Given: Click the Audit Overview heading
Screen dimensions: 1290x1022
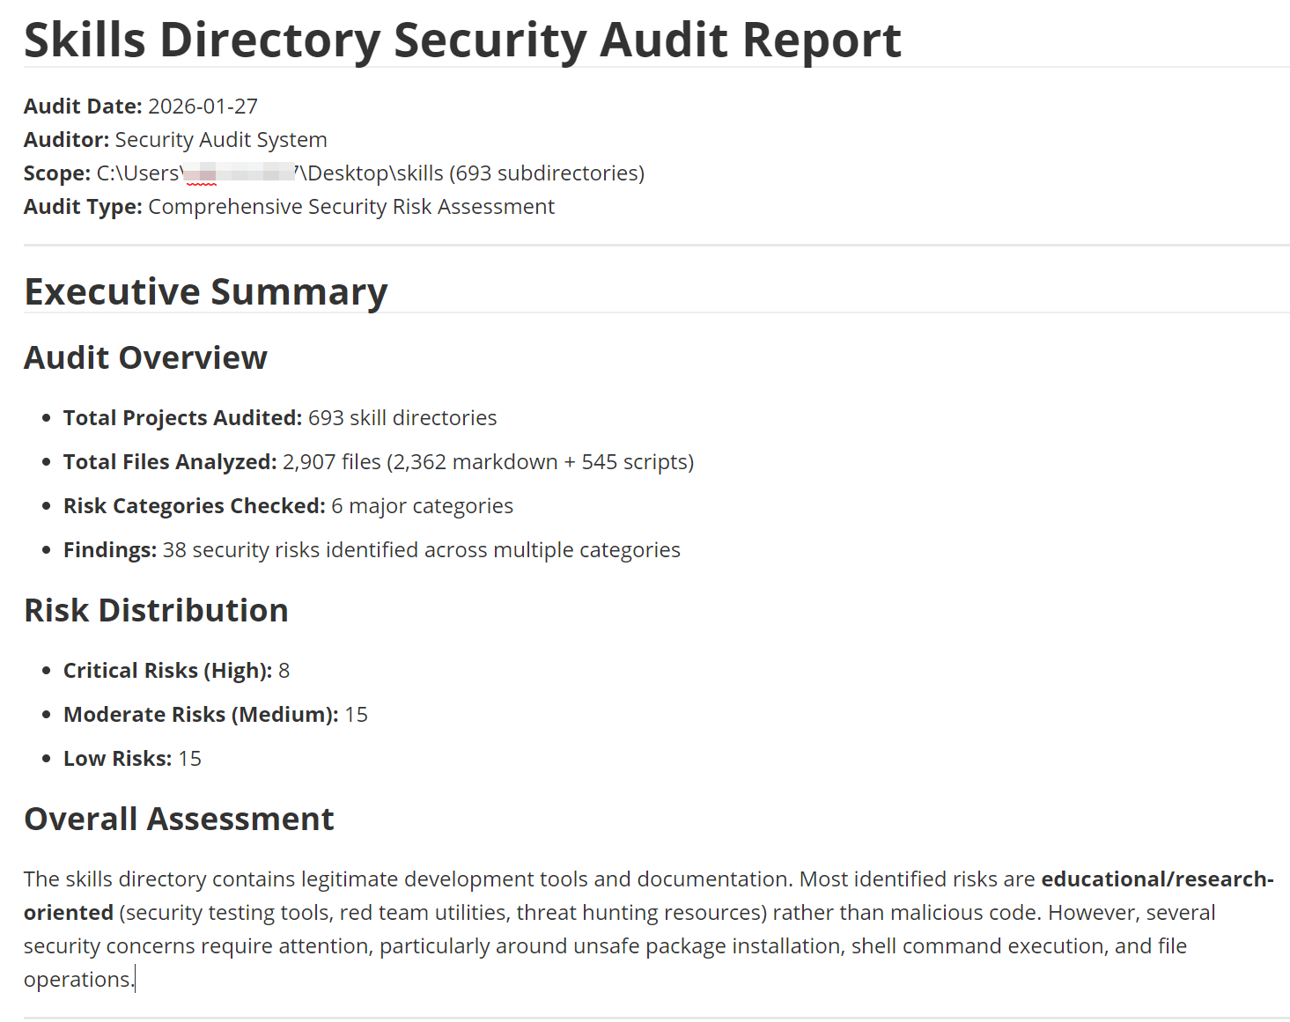Looking at the screenshot, I should pos(145,358).
